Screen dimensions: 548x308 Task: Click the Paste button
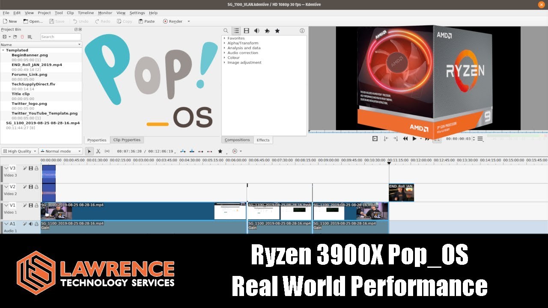coord(146,21)
